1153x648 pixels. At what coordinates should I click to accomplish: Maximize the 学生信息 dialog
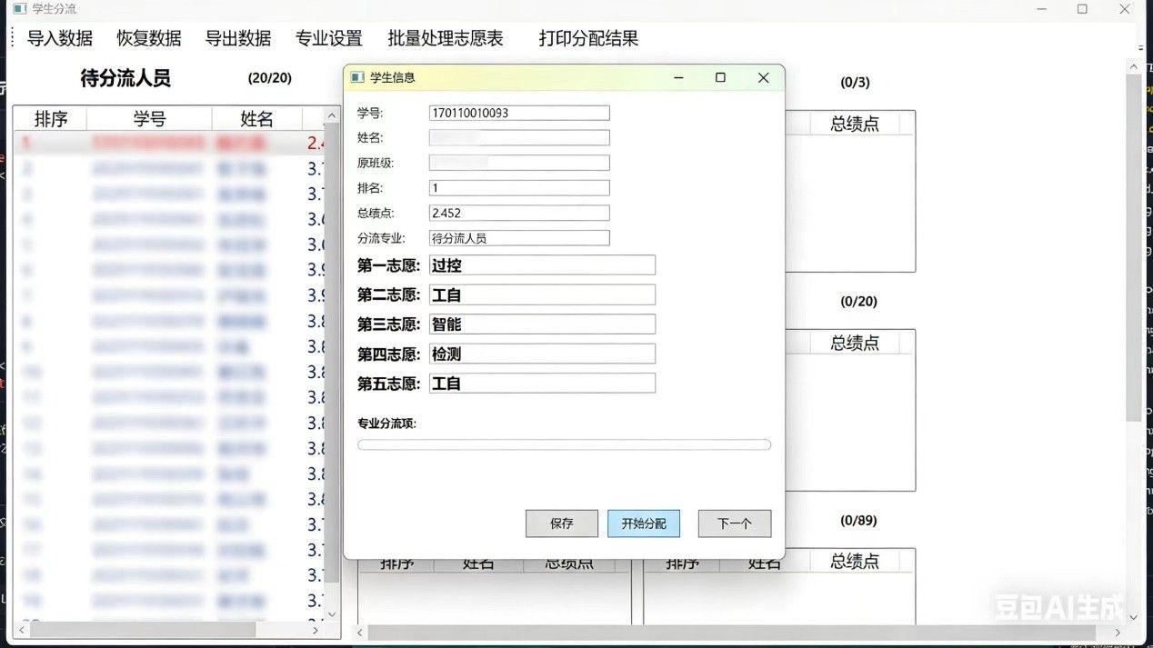pyautogui.click(x=720, y=78)
